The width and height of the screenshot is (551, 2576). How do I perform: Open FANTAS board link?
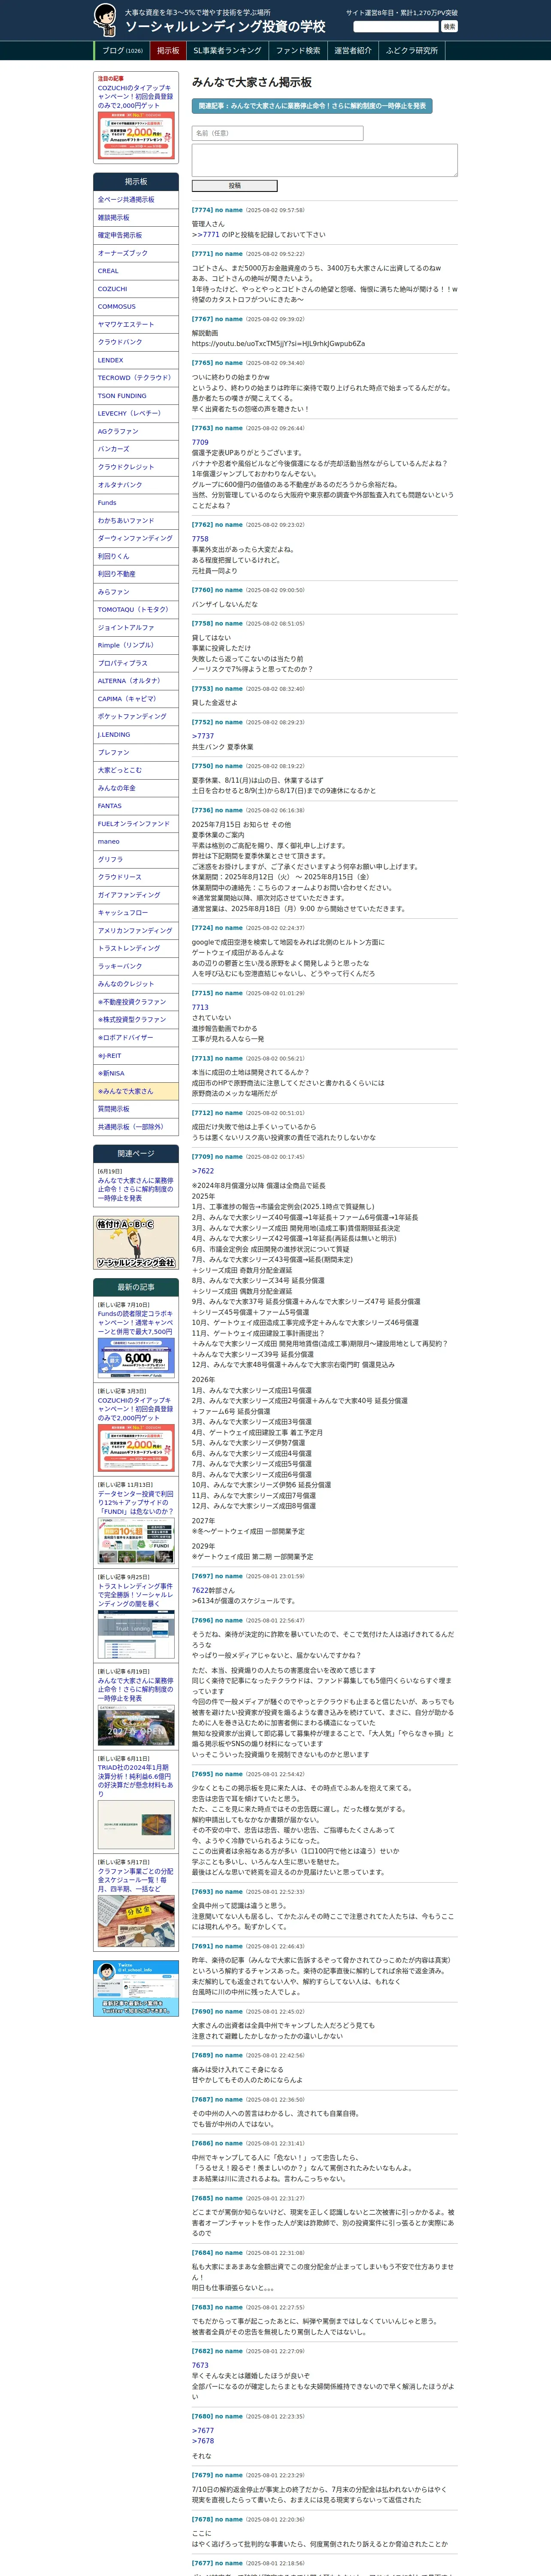[136, 806]
